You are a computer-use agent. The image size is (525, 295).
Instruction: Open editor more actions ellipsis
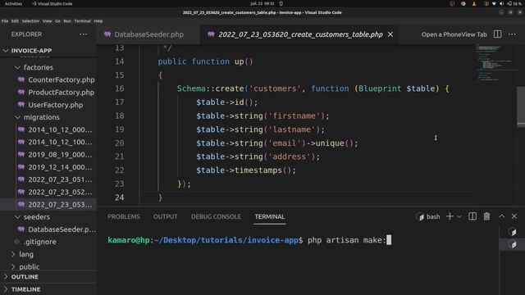coord(512,34)
